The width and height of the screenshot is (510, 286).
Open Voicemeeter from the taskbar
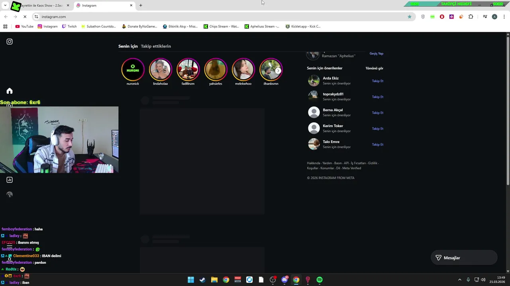pos(237,280)
